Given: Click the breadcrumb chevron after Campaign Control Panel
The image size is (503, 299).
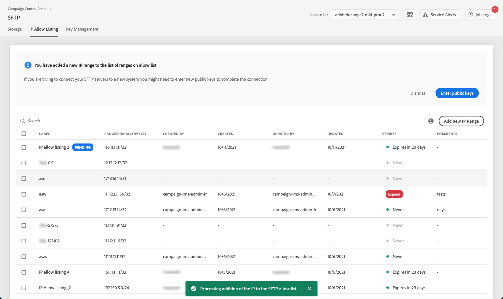Looking at the screenshot, I should [50, 9].
